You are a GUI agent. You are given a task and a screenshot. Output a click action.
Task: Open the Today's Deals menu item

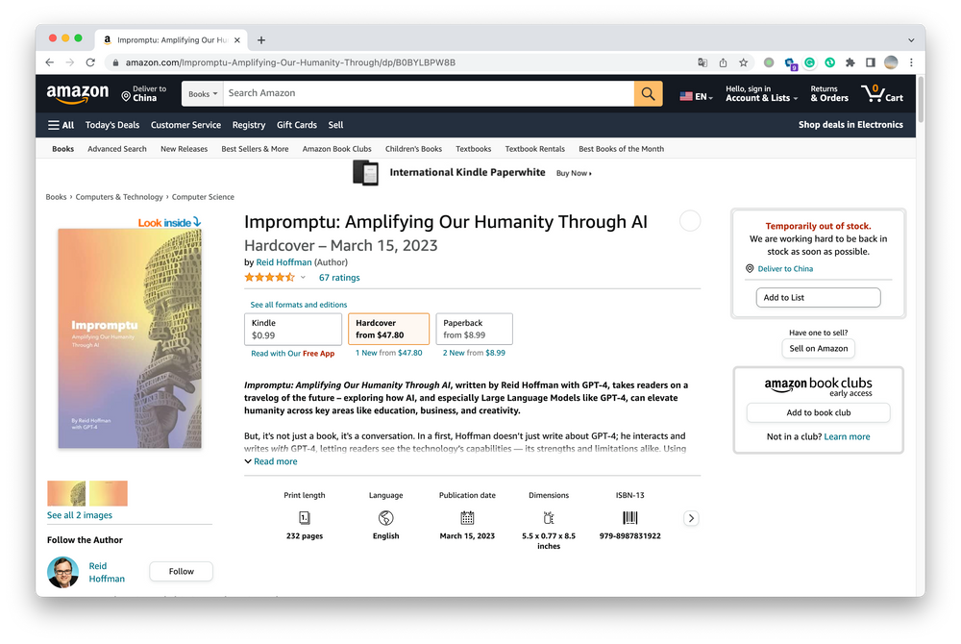pyautogui.click(x=111, y=125)
